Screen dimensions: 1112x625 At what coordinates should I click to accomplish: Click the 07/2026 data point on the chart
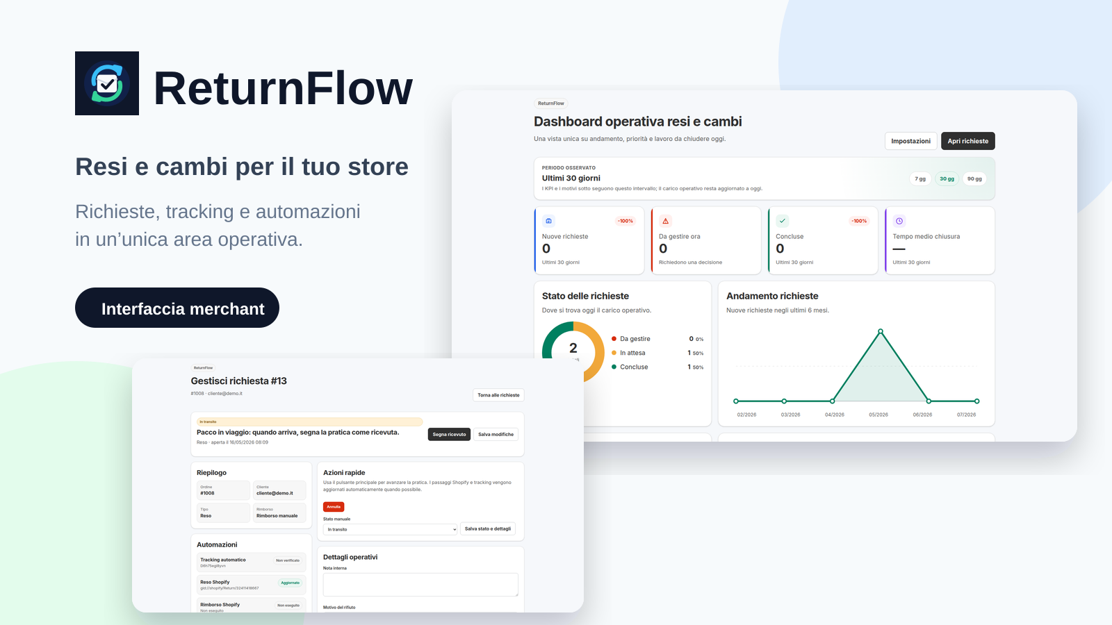(x=977, y=401)
